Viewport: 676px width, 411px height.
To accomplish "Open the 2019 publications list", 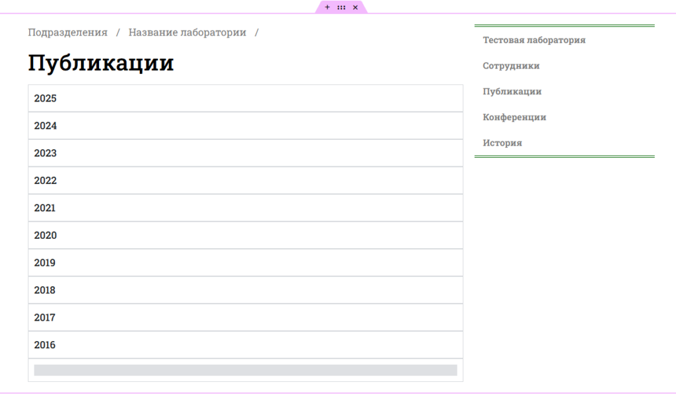I will (245, 263).
